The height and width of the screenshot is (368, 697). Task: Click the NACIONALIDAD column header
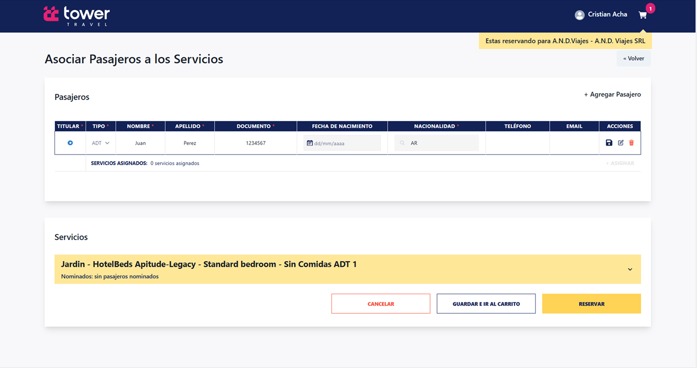click(436, 126)
